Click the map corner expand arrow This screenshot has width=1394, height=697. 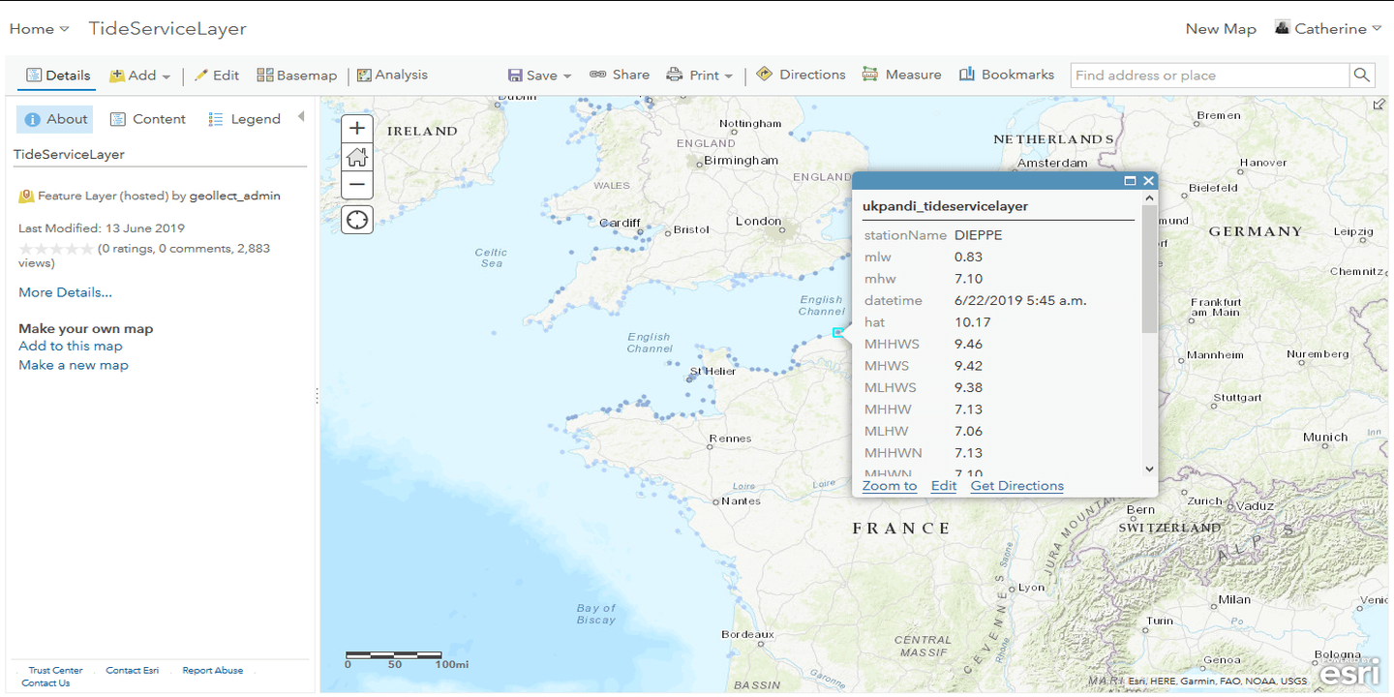[1379, 105]
